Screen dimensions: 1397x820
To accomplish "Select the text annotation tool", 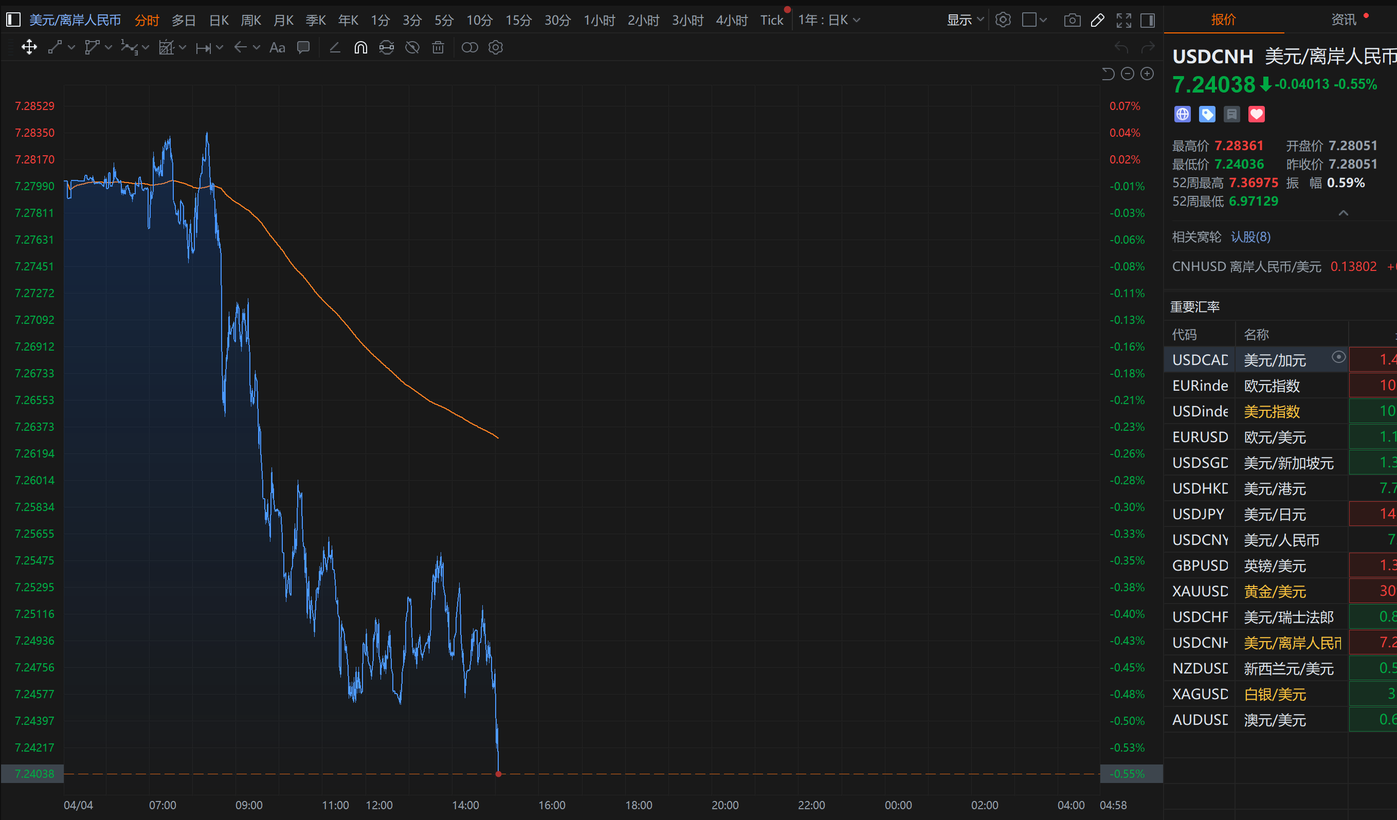I will click(x=277, y=48).
